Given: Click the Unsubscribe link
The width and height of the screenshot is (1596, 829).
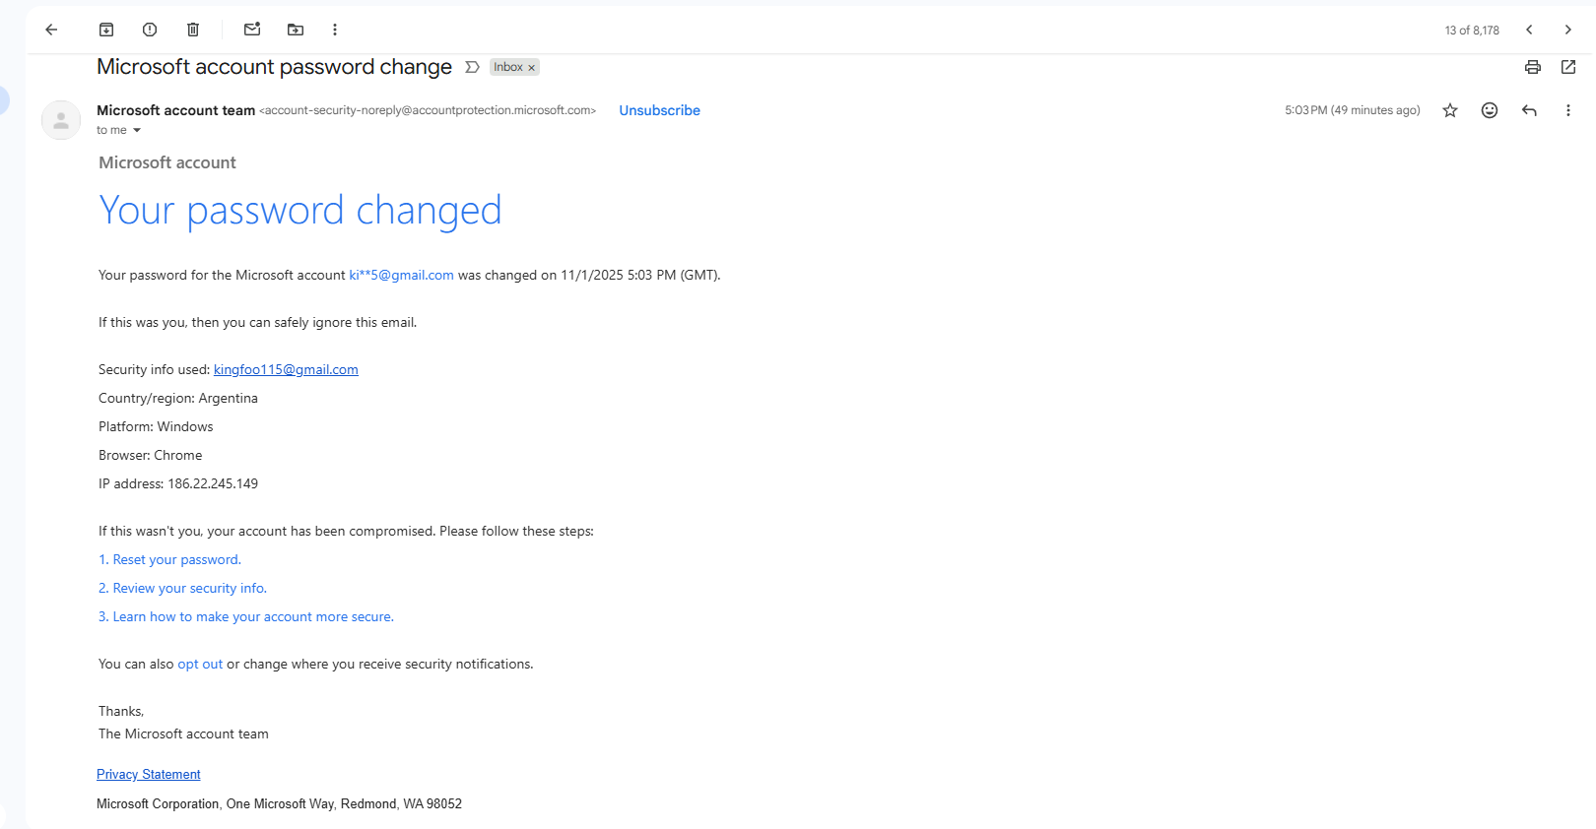Looking at the screenshot, I should pyautogui.click(x=659, y=110).
